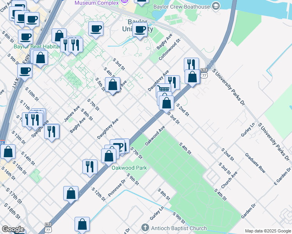The width and height of the screenshot is (292, 234).
Task: Click the shopping bag marker near S 15th St
Action: [x=8, y=152]
